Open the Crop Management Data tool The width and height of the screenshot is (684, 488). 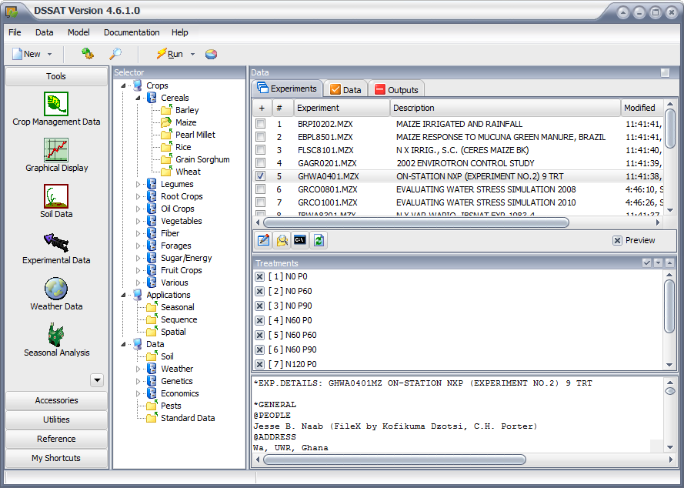[x=56, y=109]
